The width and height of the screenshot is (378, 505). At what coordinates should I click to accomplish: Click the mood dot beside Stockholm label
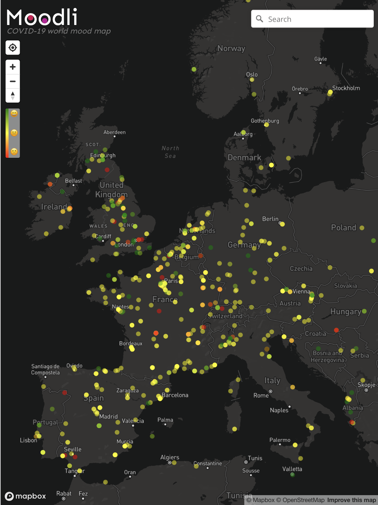coord(330,92)
